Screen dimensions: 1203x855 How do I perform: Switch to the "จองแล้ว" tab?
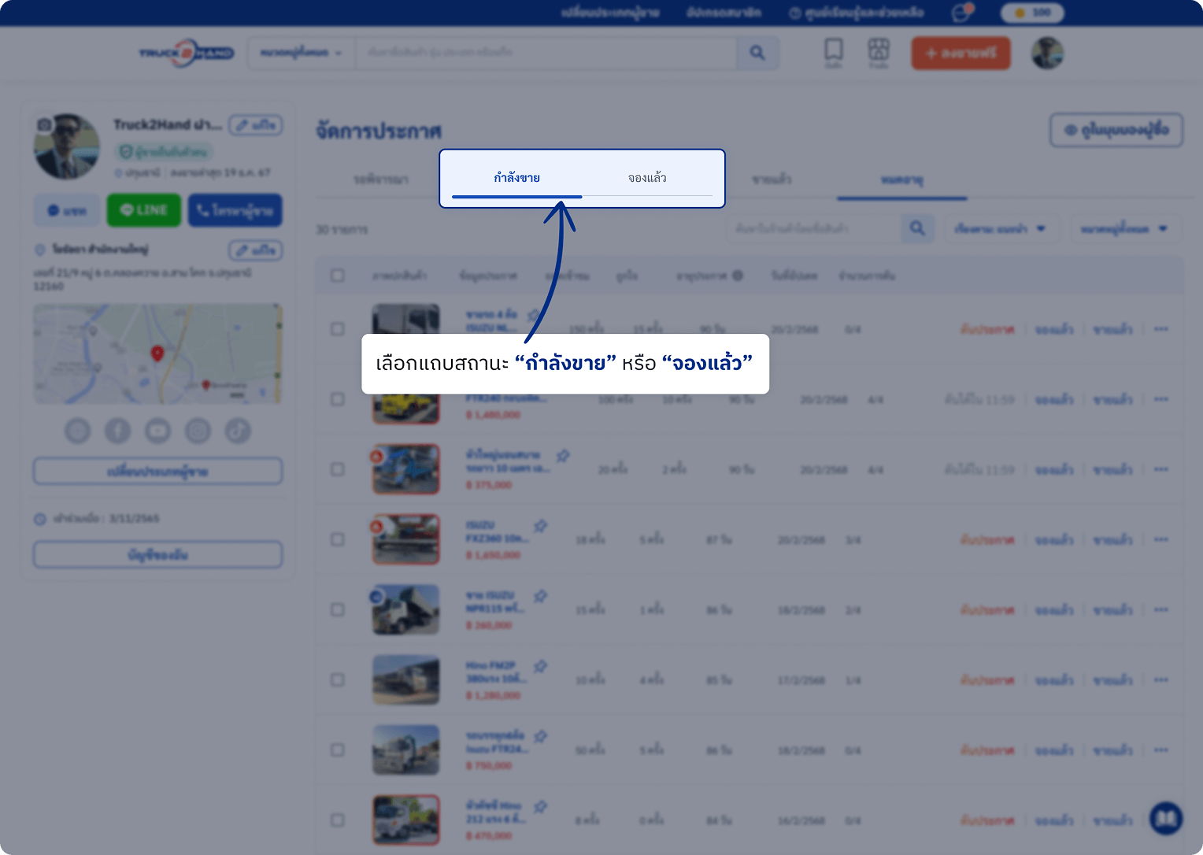(646, 178)
